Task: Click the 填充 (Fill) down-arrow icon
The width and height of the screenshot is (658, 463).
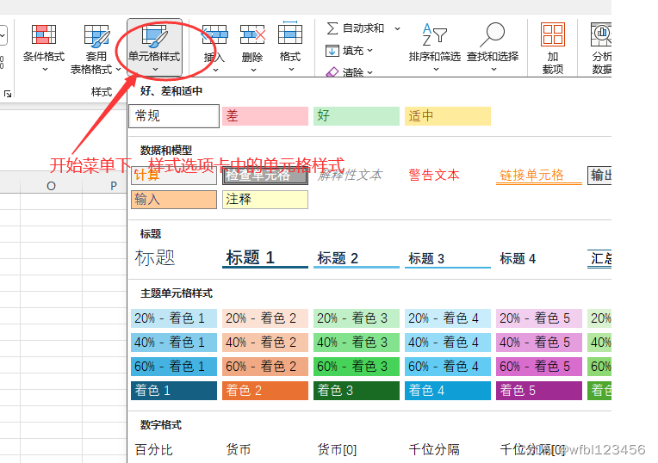Action: [x=332, y=51]
